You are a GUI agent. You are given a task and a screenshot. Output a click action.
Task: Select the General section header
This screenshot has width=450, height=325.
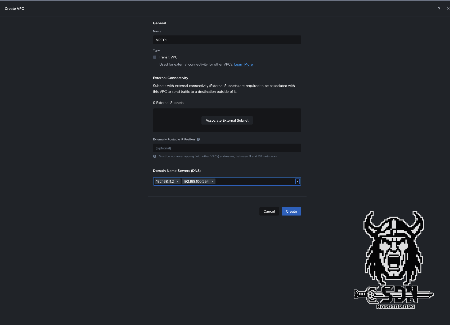click(x=159, y=23)
